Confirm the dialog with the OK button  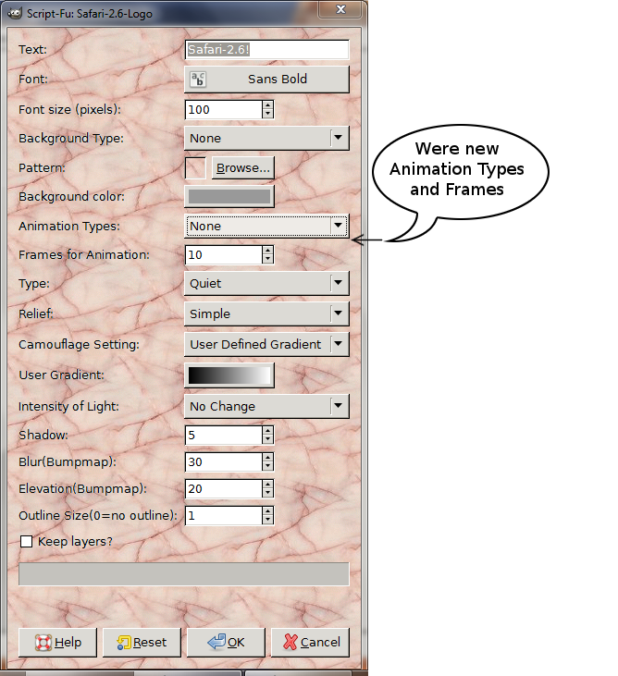226,643
